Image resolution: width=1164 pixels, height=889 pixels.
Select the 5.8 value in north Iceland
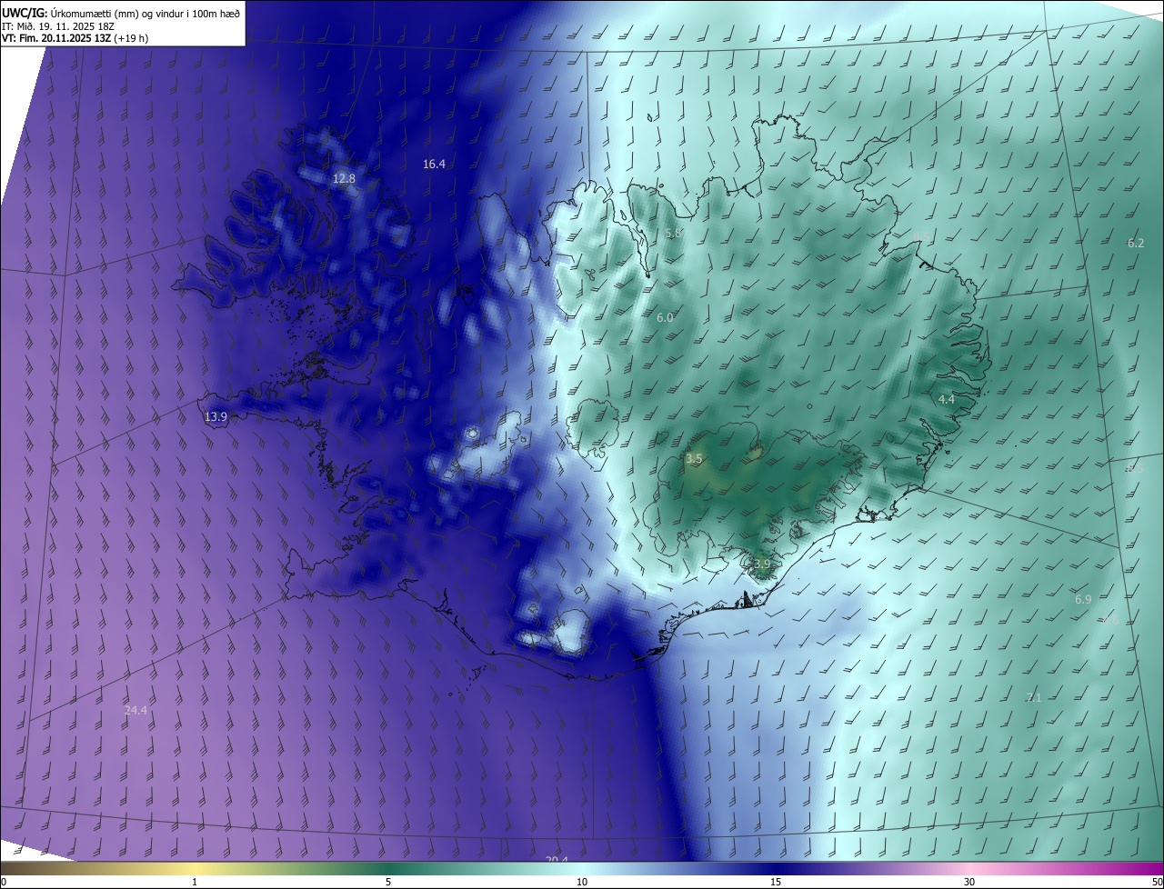click(673, 234)
